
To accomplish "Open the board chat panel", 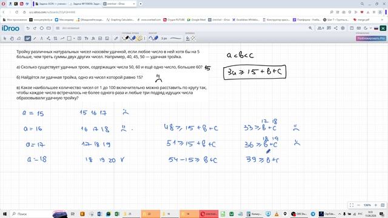I will 329,28.
